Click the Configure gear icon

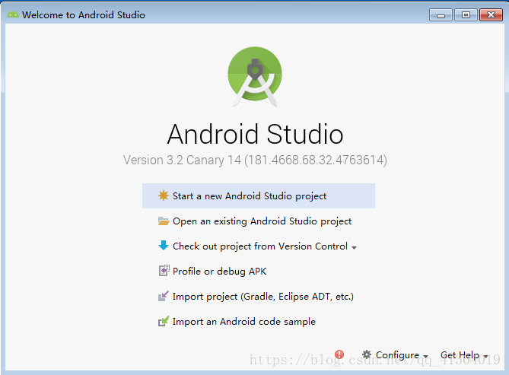367,354
